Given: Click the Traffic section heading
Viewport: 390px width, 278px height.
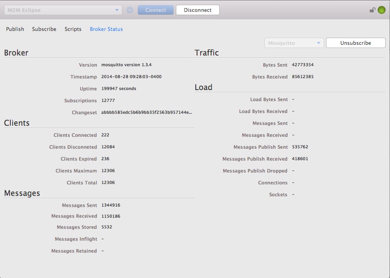Looking at the screenshot, I should [x=207, y=53].
